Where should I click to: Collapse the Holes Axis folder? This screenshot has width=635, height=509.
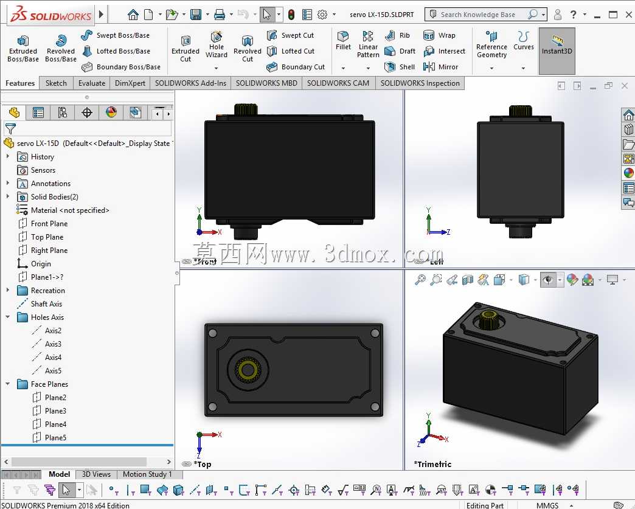[x=8, y=317]
